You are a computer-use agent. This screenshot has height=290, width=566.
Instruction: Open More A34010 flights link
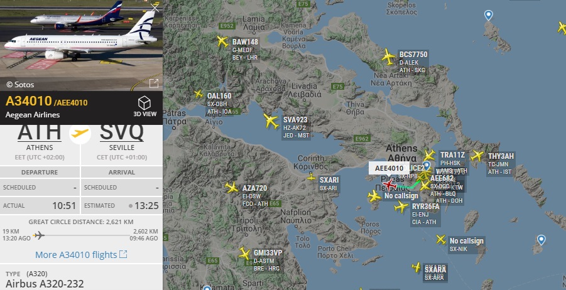[x=81, y=255]
